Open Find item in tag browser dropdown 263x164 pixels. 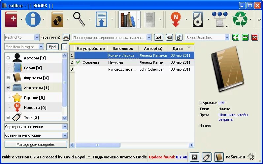pyautogui.click(x=41, y=47)
